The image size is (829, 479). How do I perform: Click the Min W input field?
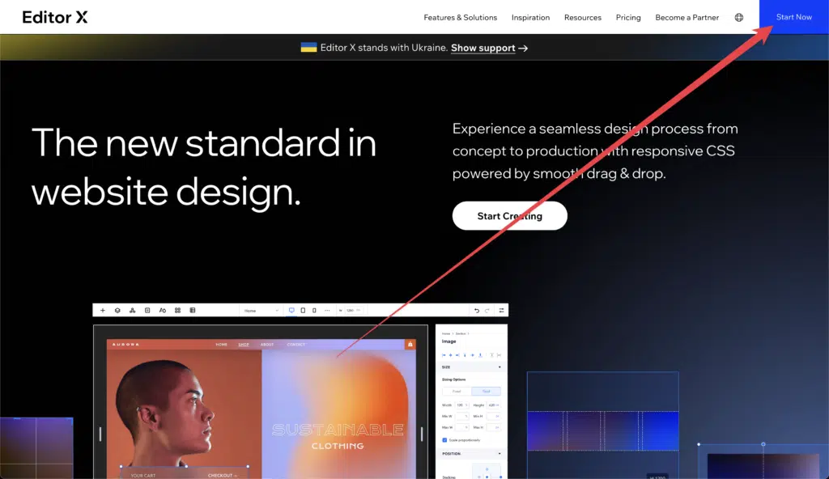coord(462,416)
